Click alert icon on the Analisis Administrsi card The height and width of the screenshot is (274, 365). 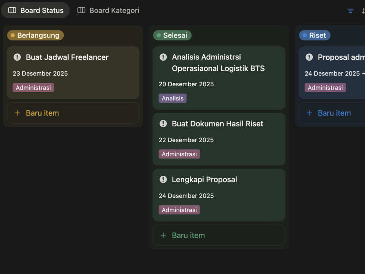click(163, 57)
